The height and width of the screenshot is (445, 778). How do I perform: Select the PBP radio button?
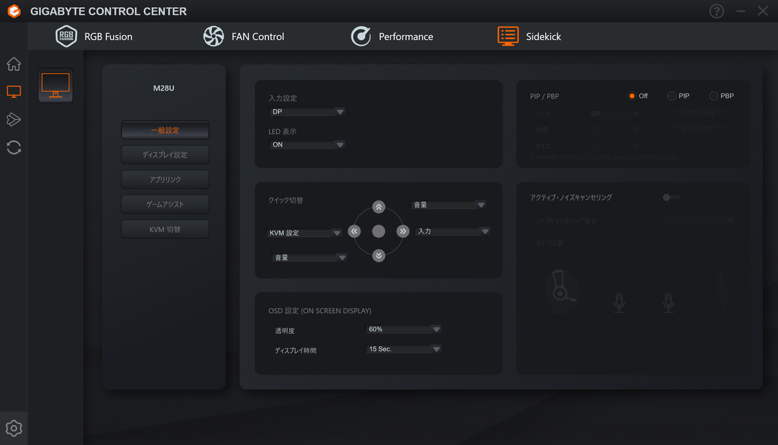pyautogui.click(x=714, y=96)
